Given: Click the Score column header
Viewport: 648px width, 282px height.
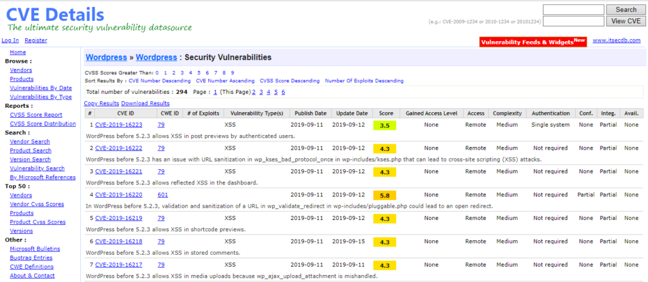Looking at the screenshot, I should pyautogui.click(x=386, y=113).
